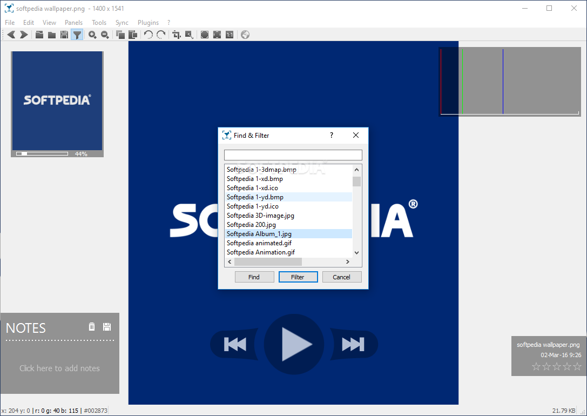Open the View menu

[x=49, y=23]
